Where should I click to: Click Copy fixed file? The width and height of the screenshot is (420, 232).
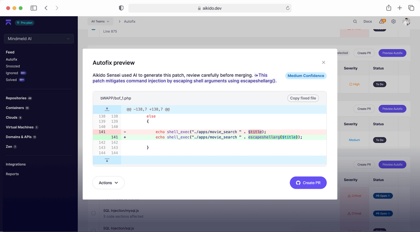(x=303, y=98)
